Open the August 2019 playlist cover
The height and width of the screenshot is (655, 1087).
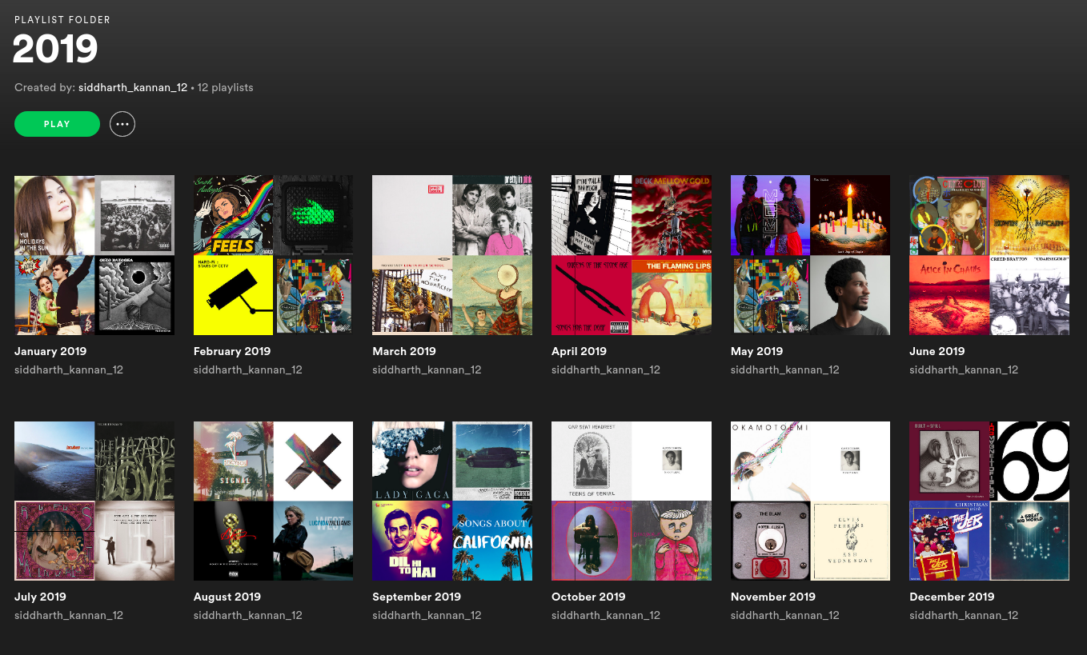(x=273, y=501)
